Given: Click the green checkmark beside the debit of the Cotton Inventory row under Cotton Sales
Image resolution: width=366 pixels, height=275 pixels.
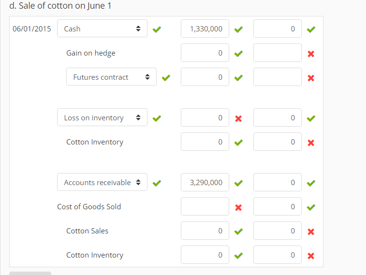Looking at the screenshot, I should [238, 256].
